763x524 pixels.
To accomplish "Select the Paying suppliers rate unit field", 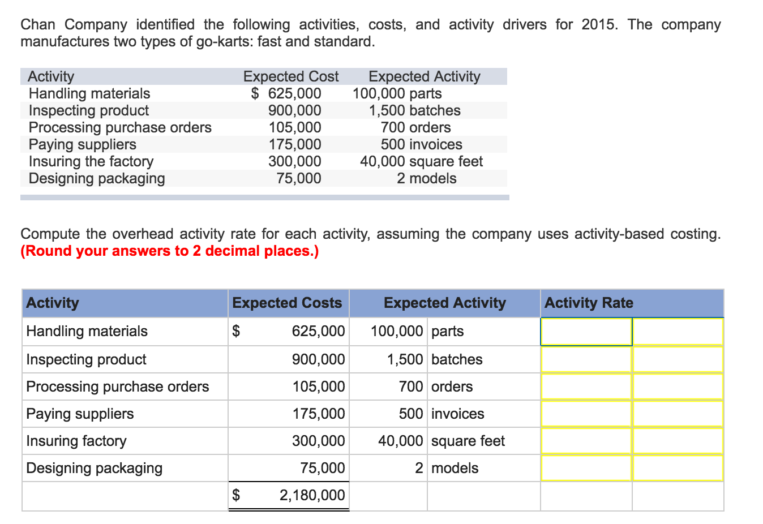I will [678, 414].
